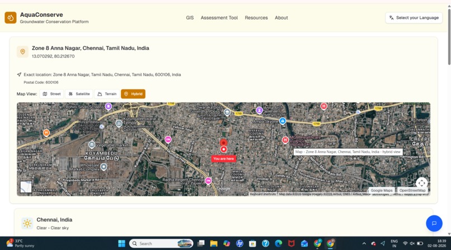Open location in Google Maps

pyautogui.click(x=382, y=190)
